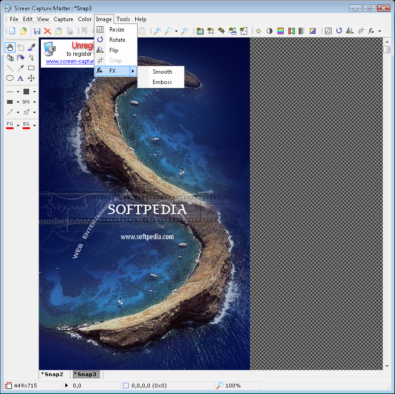Choose Rotate from the Image menu
This screenshot has width=395, height=394.
(116, 40)
